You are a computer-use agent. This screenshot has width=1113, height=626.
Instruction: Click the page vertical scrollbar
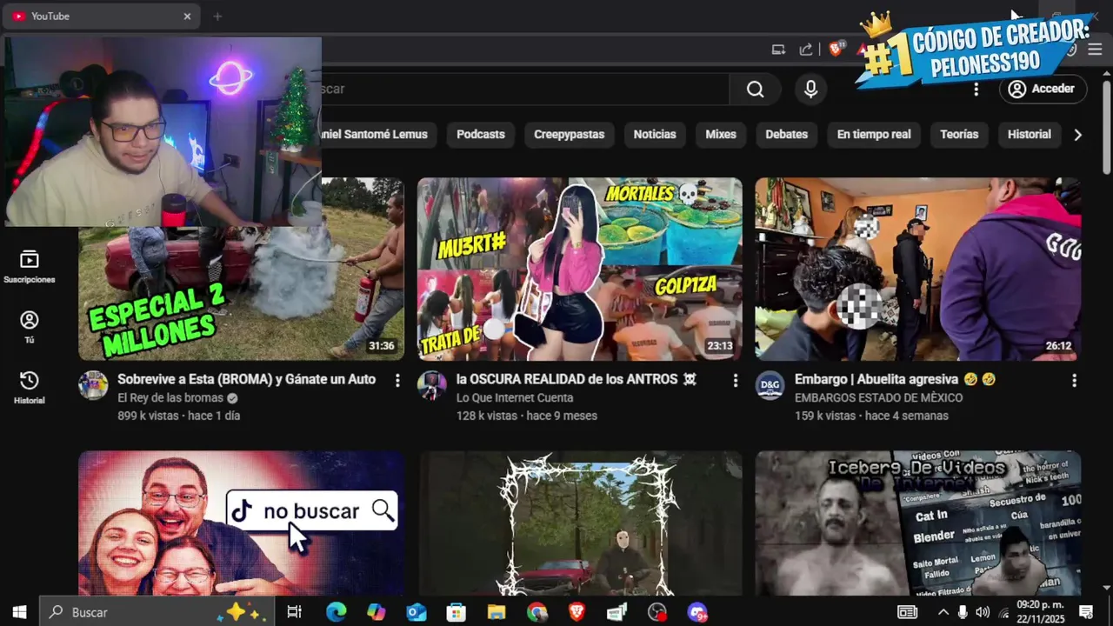coord(1106,126)
